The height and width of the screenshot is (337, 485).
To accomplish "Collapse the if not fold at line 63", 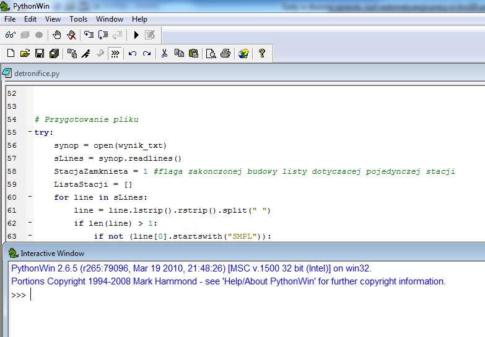I will coord(30,236).
